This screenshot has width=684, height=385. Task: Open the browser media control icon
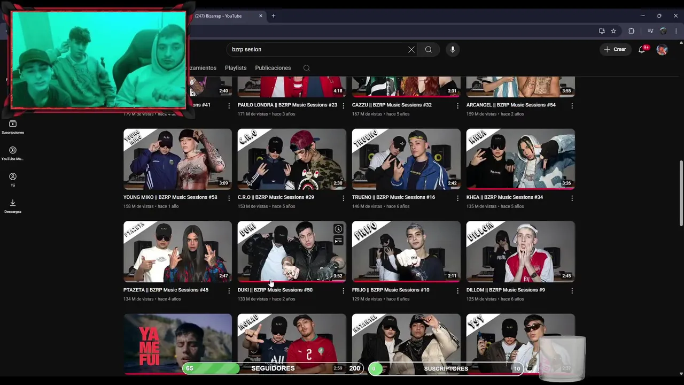(x=650, y=31)
